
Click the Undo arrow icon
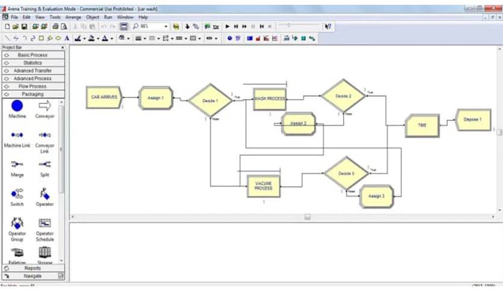tap(103, 26)
